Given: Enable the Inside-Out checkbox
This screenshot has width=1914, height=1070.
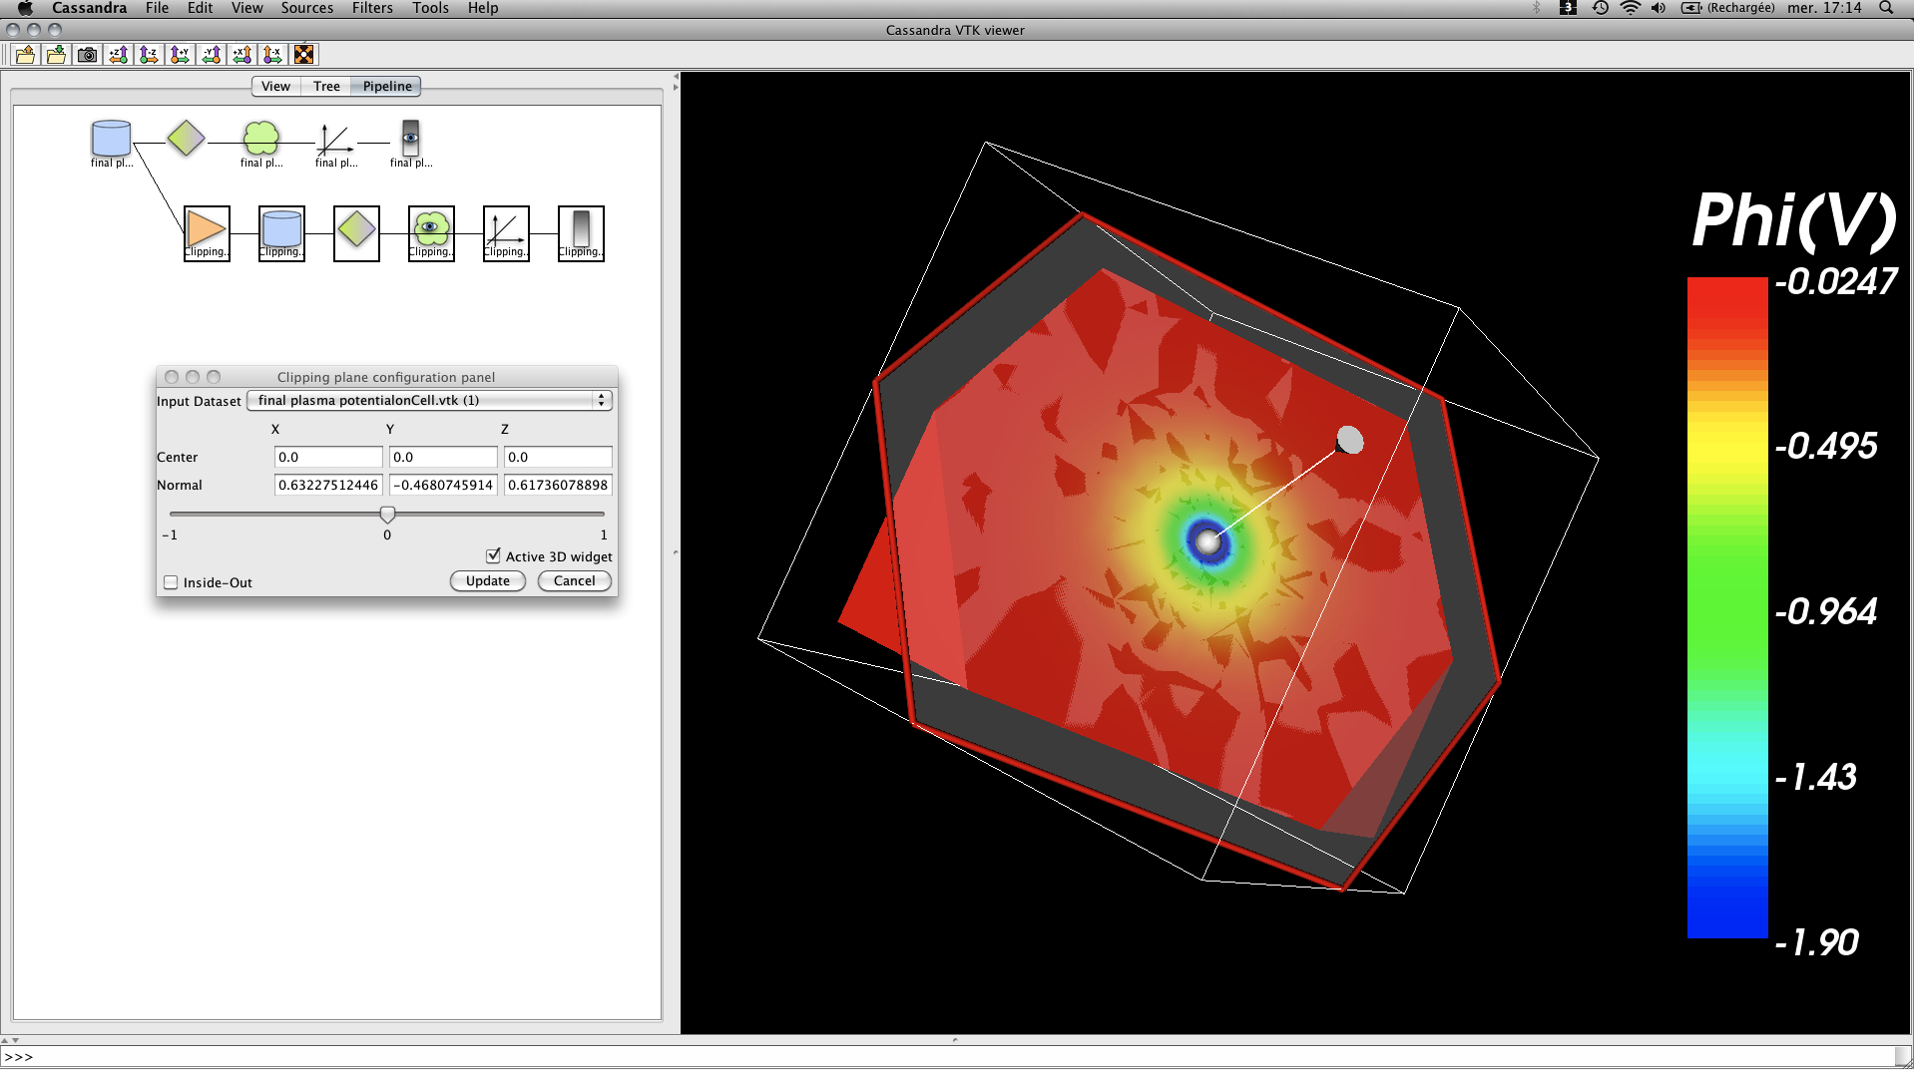Looking at the screenshot, I should (172, 583).
